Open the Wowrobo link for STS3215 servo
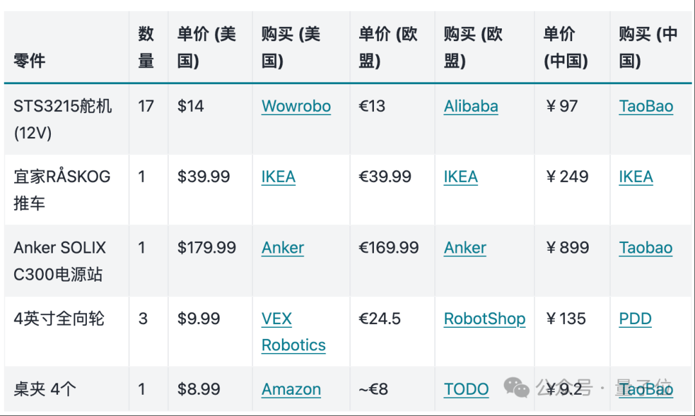Image resolution: width=695 pixels, height=416 pixels. point(296,106)
